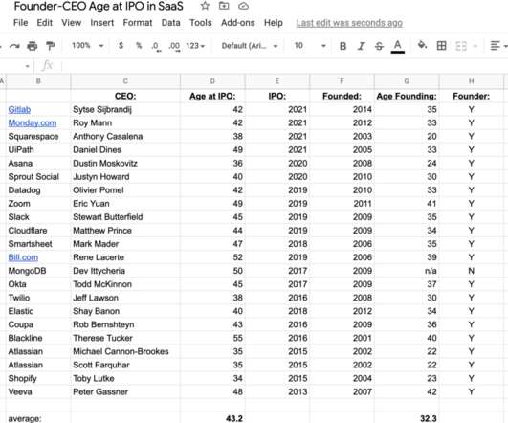Select the 'Sytse Sijbrandij' cell
Viewport: 508px width, 423px height.
point(125,109)
